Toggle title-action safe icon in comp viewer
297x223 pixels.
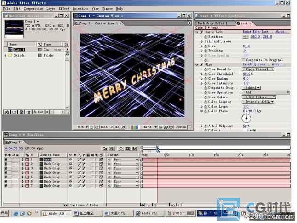(x=91, y=127)
